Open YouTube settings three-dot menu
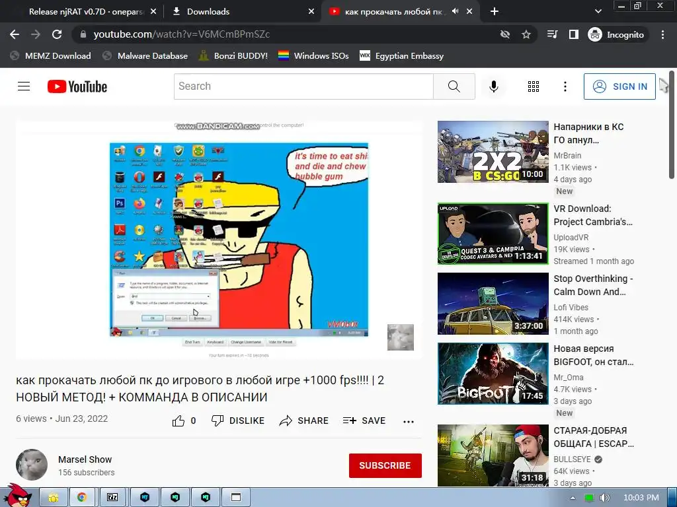The width and height of the screenshot is (677, 507). point(565,86)
